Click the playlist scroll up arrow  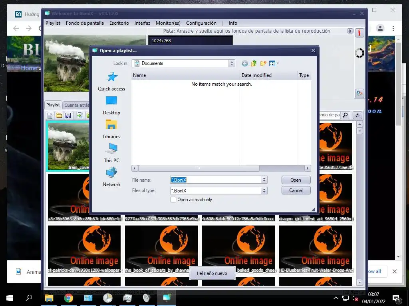point(359,124)
